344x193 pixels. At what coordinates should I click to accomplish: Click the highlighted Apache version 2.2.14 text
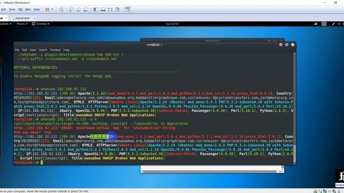pos(103,137)
